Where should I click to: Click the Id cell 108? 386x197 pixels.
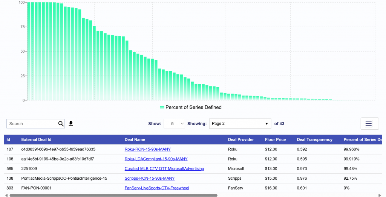10,159
